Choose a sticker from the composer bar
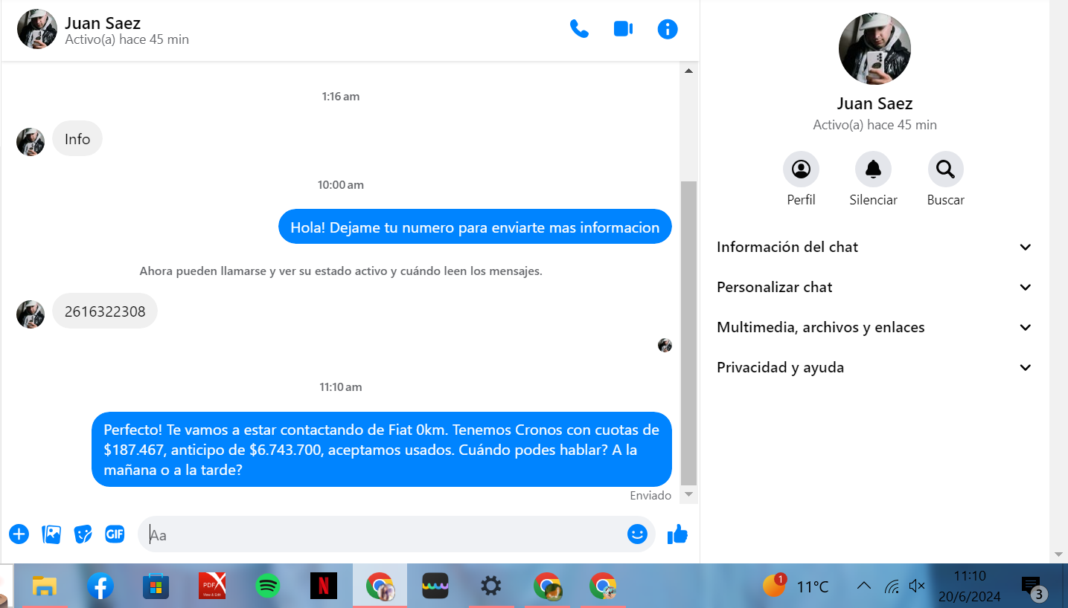Image resolution: width=1068 pixels, height=608 pixels. 83,534
